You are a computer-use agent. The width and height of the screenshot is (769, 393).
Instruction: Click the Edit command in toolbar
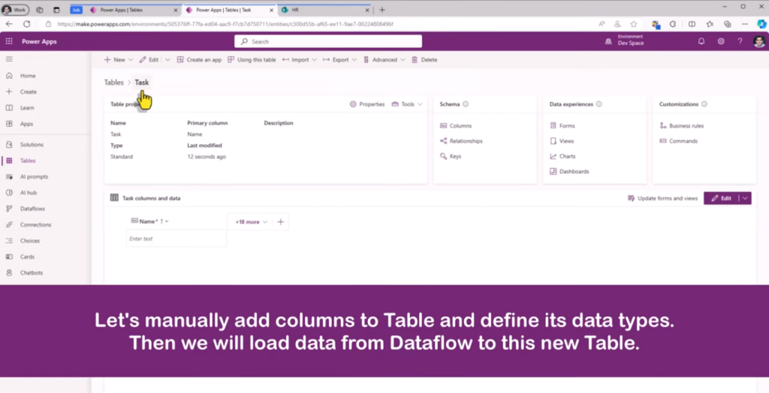point(149,60)
